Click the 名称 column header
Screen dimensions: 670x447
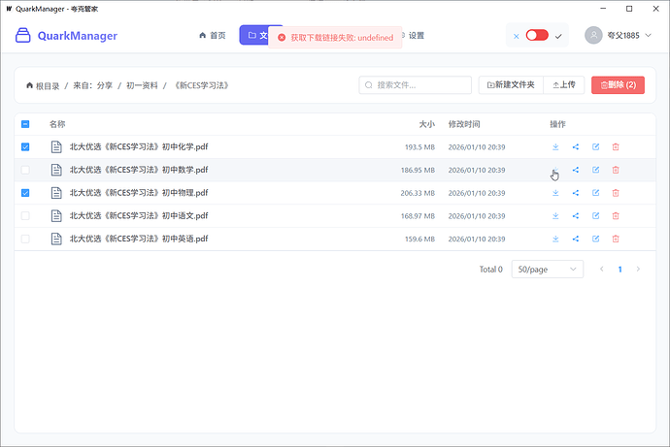[x=57, y=124]
